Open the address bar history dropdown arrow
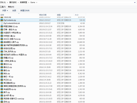The width and height of the screenshot is (137, 103). tap(135, 2)
